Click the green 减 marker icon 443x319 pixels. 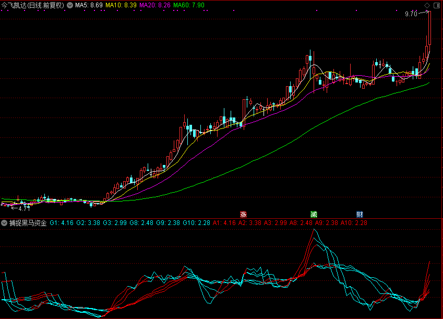click(314, 214)
